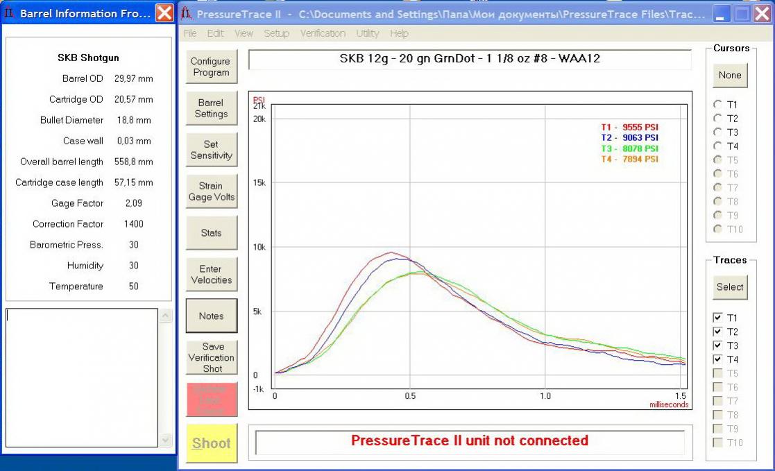Image resolution: width=775 pixels, height=471 pixels.
Task: Click Enter Velocities button
Action: [211, 275]
